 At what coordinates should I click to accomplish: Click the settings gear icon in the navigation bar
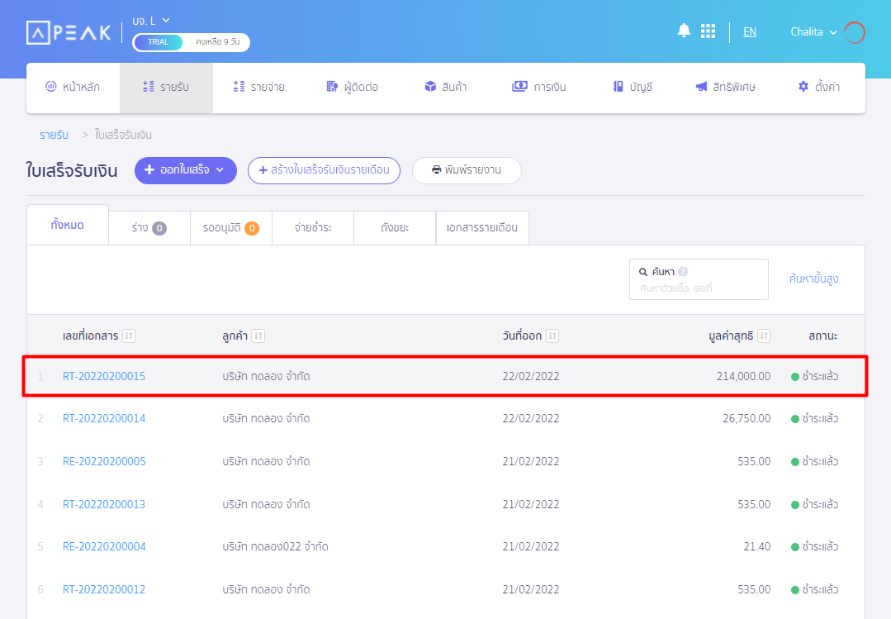(803, 87)
